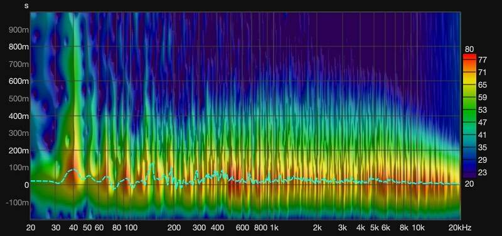The height and width of the screenshot is (236, 502).
Task: Click the 20 Hz frequency axis label
Action: (31, 228)
